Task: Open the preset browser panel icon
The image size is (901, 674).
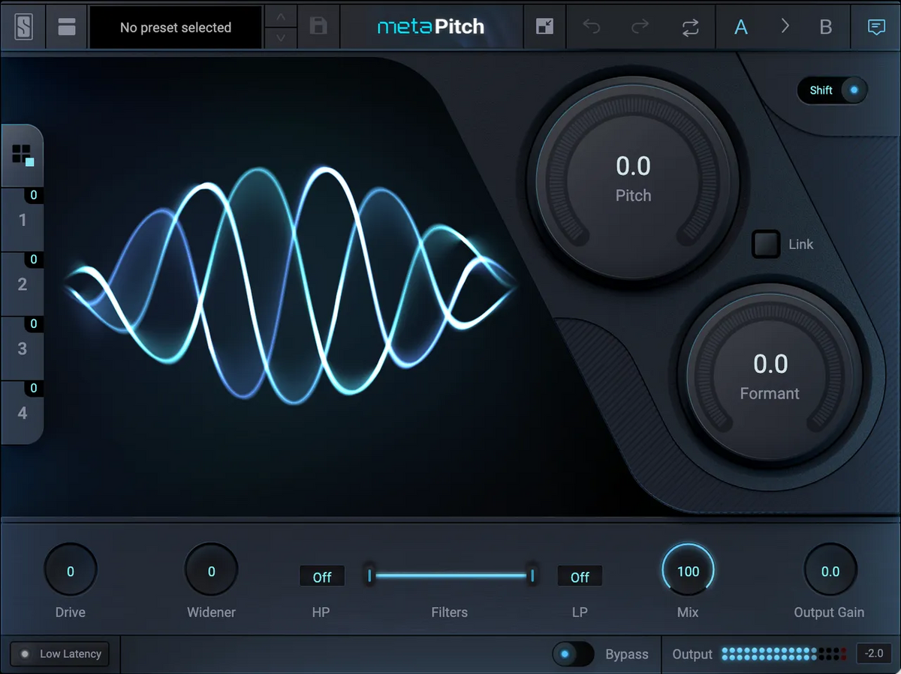Action: click(67, 28)
